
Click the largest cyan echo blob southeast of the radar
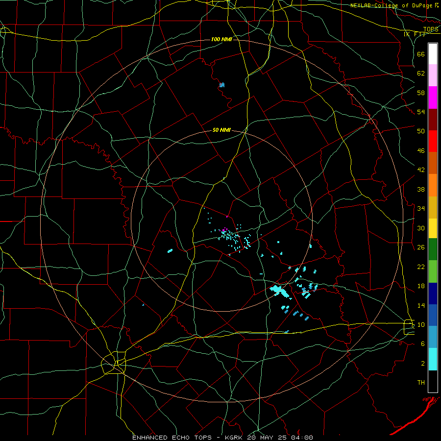[x=279, y=291]
